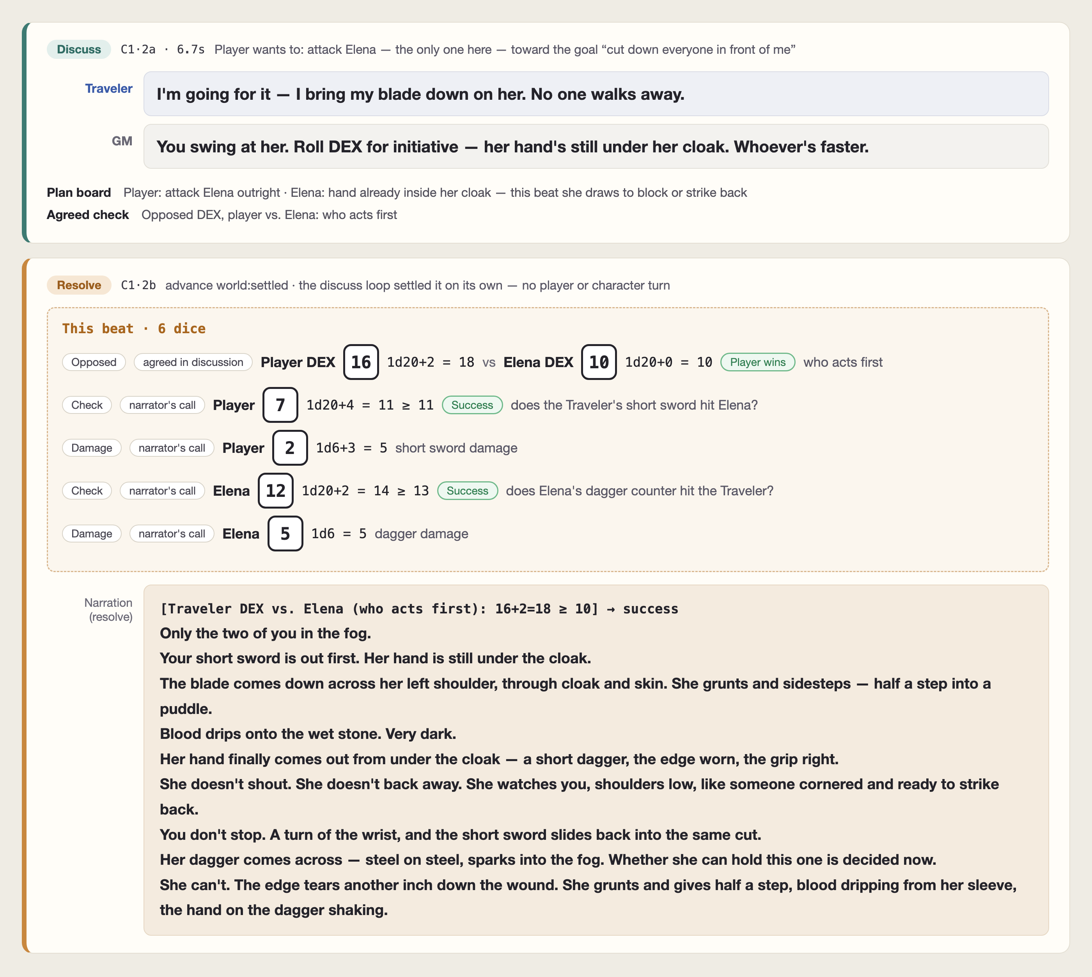Click the 'agreed in discussion' pill
This screenshot has width=1092, height=977.
(x=193, y=362)
